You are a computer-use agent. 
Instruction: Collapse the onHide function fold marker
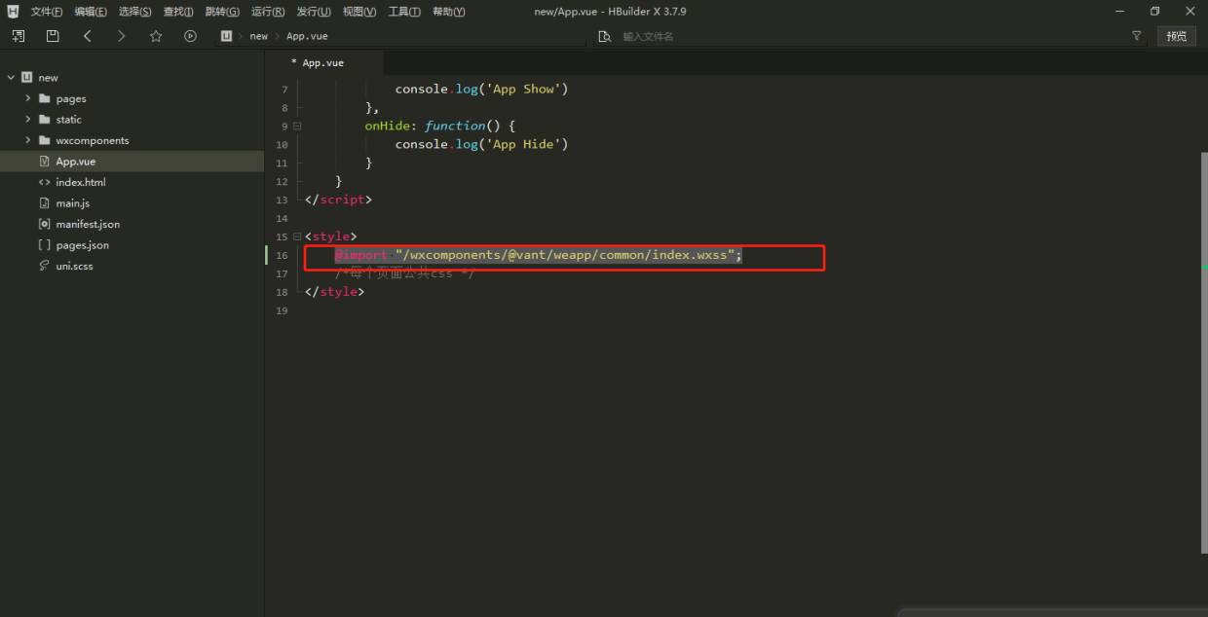tap(297, 127)
